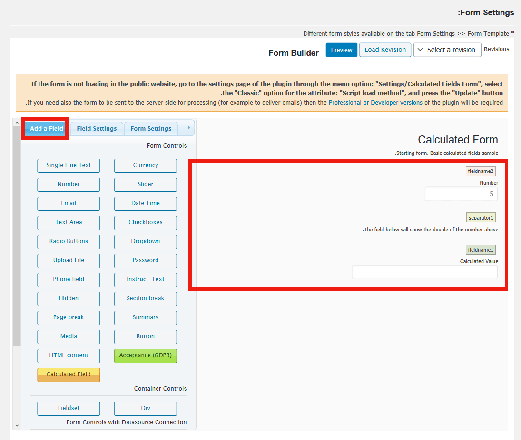
Task: Add an Instruct. Text control
Action: (x=146, y=279)
